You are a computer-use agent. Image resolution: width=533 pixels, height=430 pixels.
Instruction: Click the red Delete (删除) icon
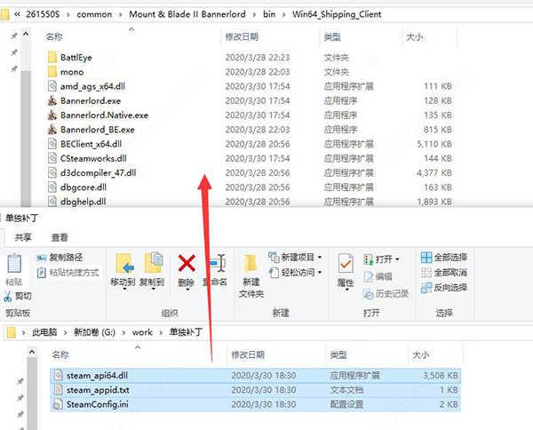coord(186,264)
